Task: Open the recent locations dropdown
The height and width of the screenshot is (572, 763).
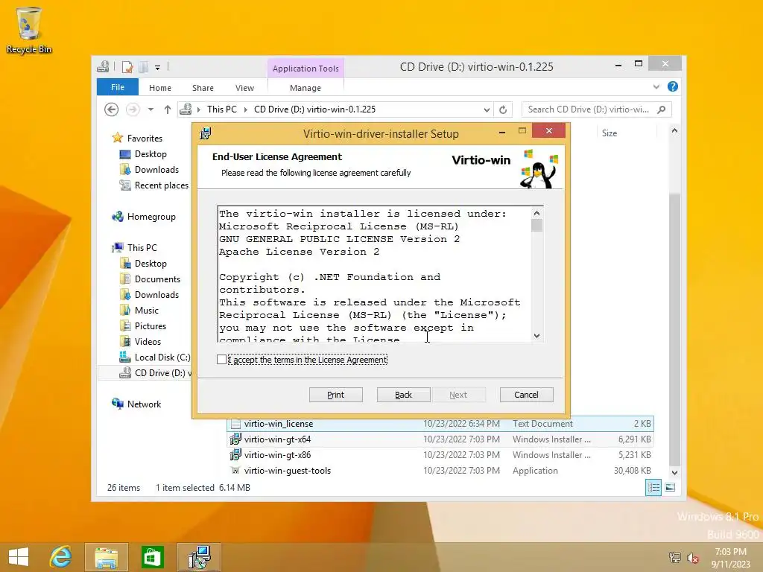Action: coord(151,109)
